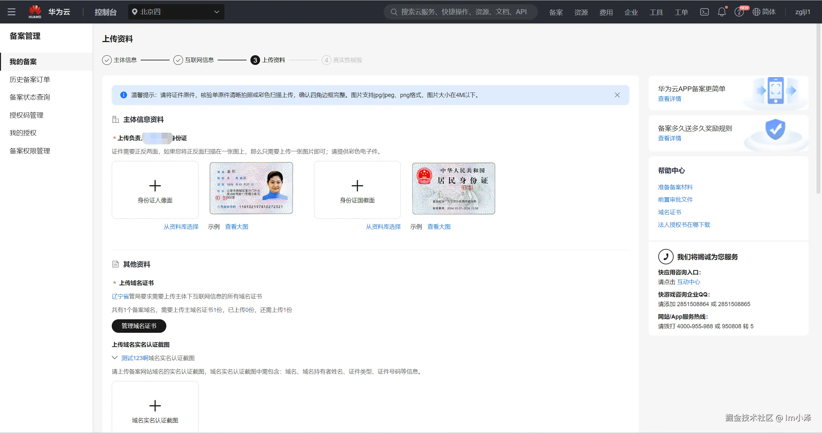Collapse the 测试123啊 域名实名认证截图 section
Image resolution: width=822 pixels, height=433 pixels.
tap(115, 358)
